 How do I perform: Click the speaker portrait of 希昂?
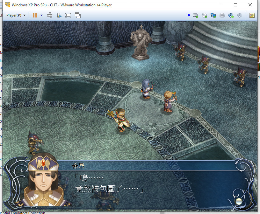[43, 180]
